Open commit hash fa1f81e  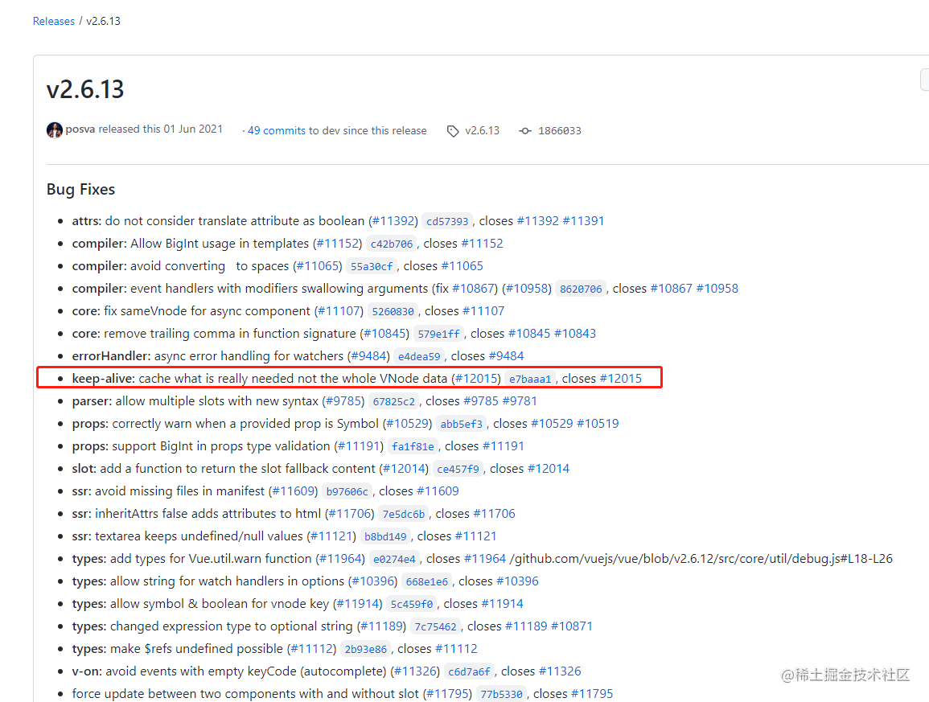point(413,446)
